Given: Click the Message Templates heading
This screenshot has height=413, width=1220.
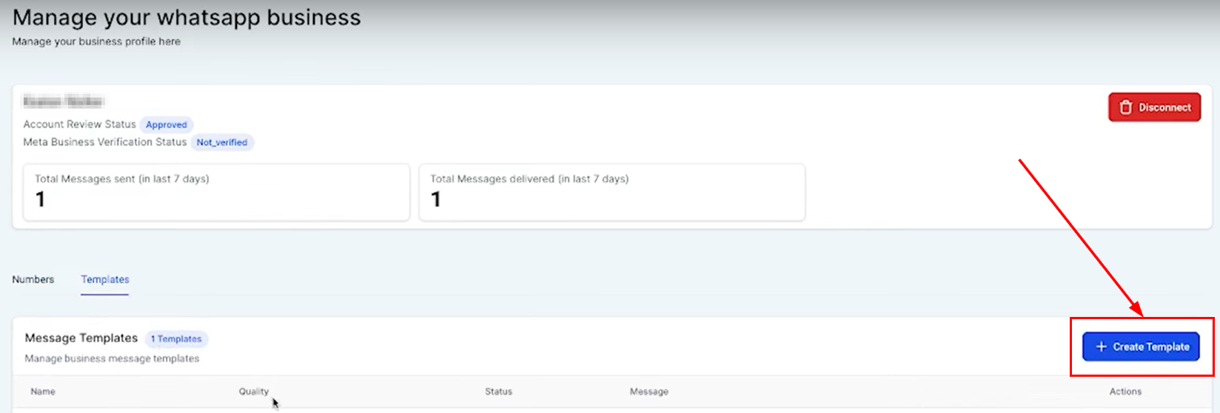Looking at the screenshot, I should [81, 338].
